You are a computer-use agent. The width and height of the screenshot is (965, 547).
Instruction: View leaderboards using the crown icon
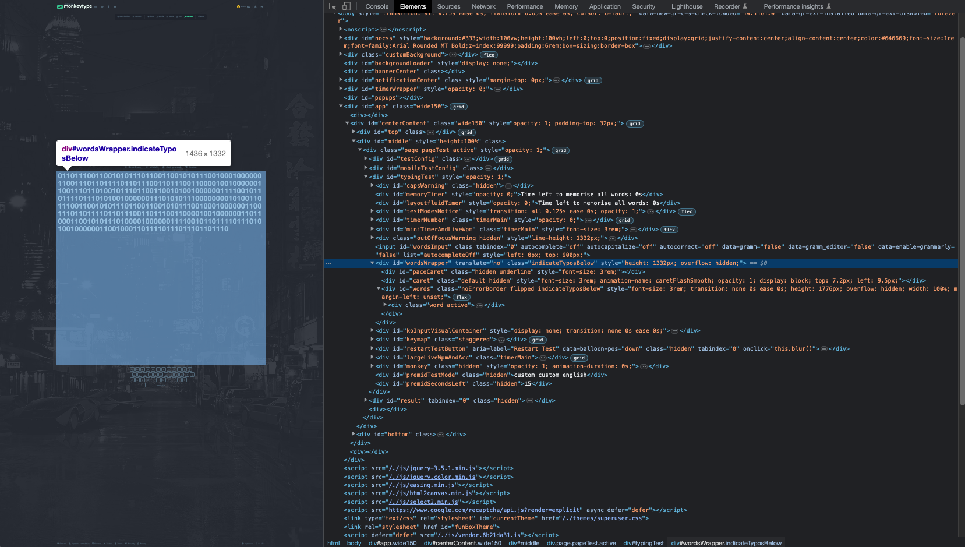tap(102, 6)
